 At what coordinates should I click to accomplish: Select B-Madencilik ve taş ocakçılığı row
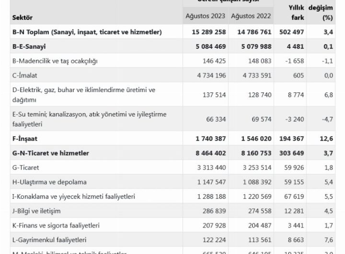click(x=56, y=62)
